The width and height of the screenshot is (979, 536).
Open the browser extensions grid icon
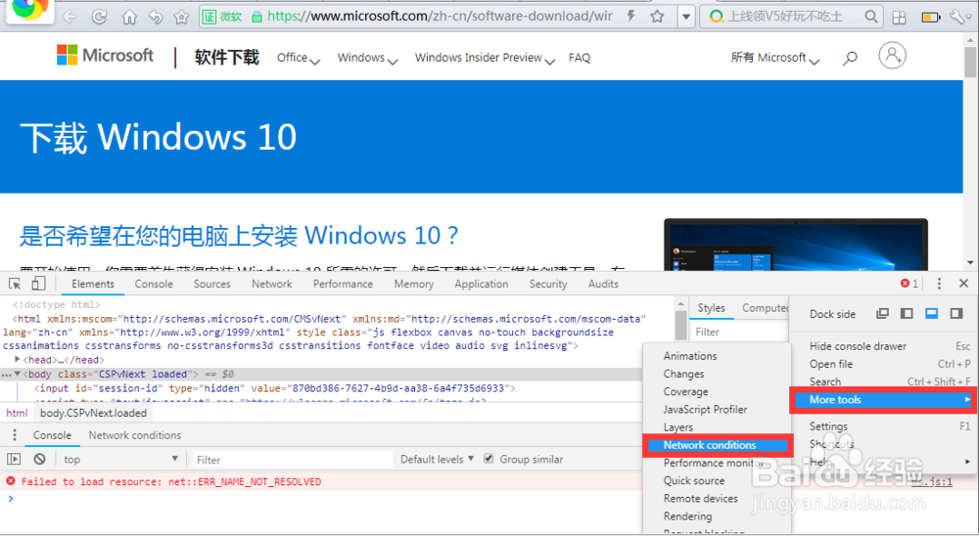click(x=899, y=18)
